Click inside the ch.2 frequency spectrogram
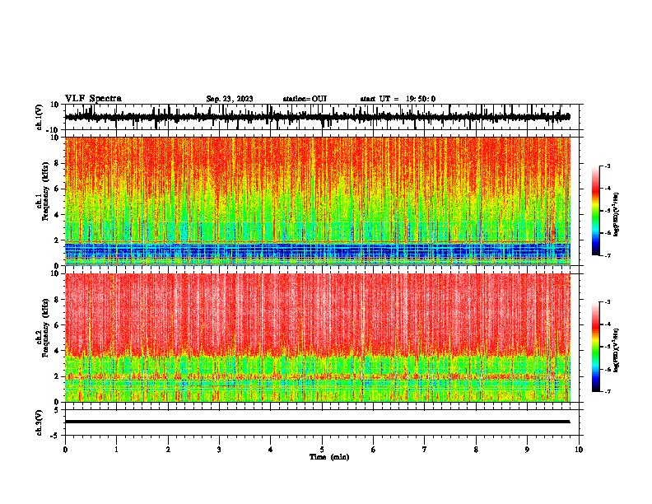 click(x=317, y=338)
